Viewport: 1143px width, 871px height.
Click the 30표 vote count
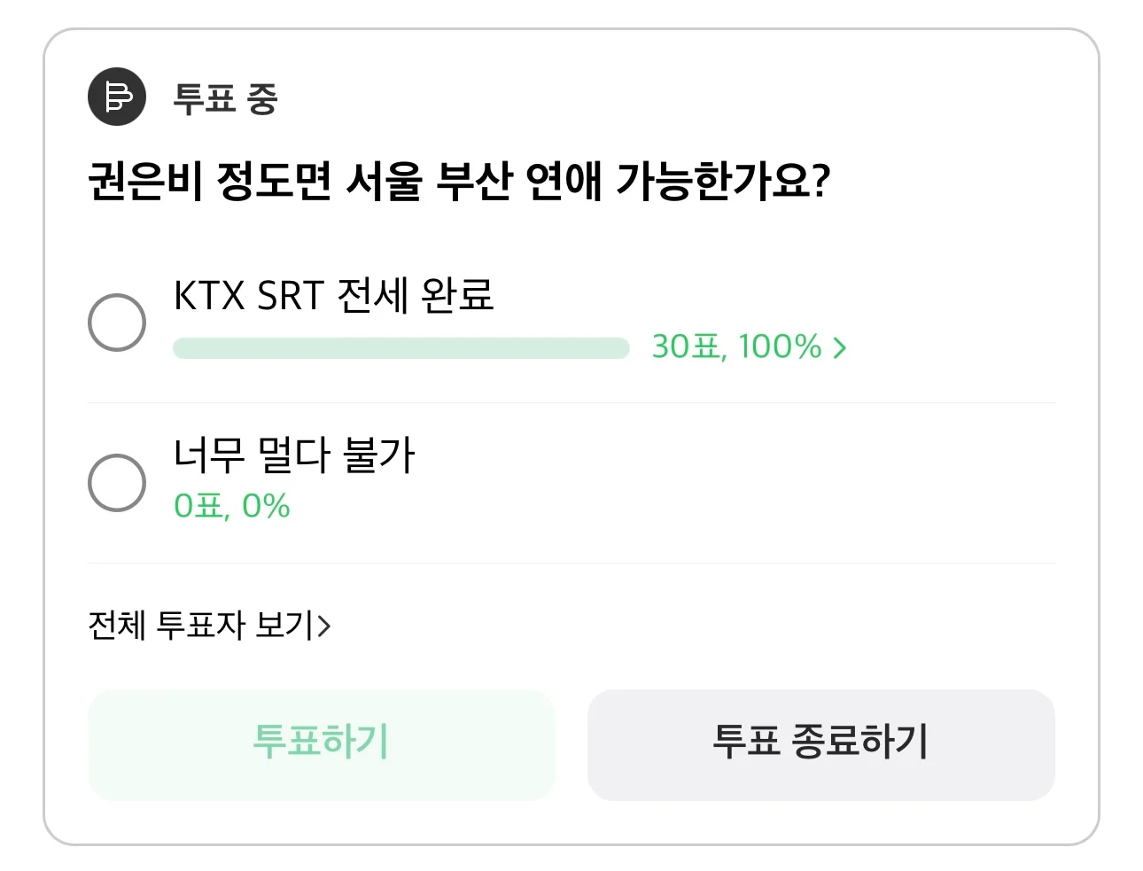click(x=688, y=346)
